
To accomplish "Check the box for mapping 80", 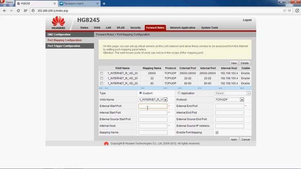I will pos(102,84).
